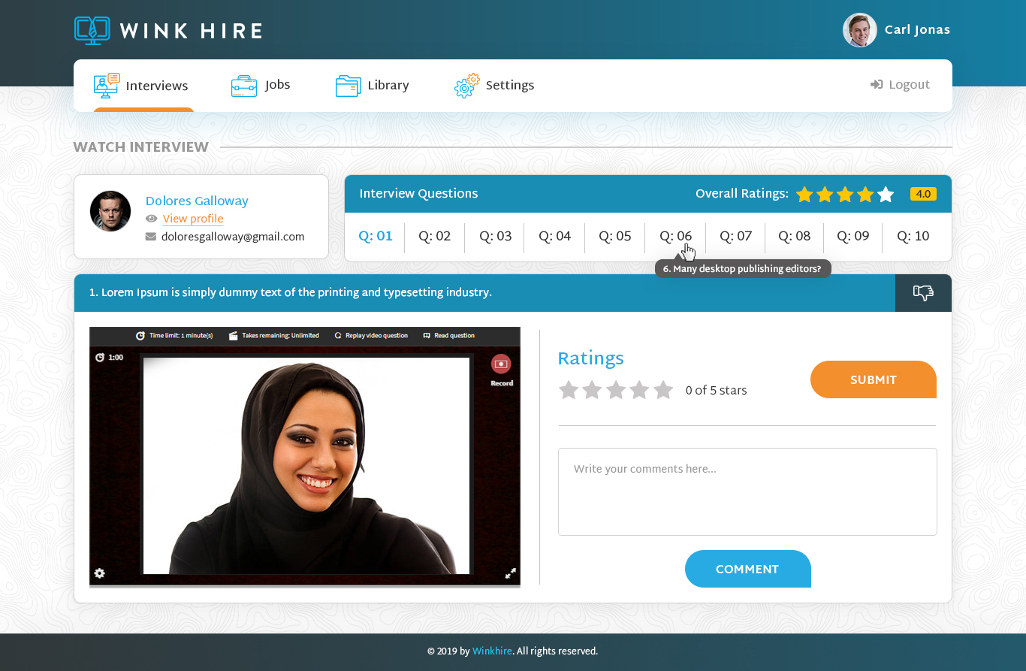Go to the Jobs section
The image size is (1026, 671).
point(261,86)
